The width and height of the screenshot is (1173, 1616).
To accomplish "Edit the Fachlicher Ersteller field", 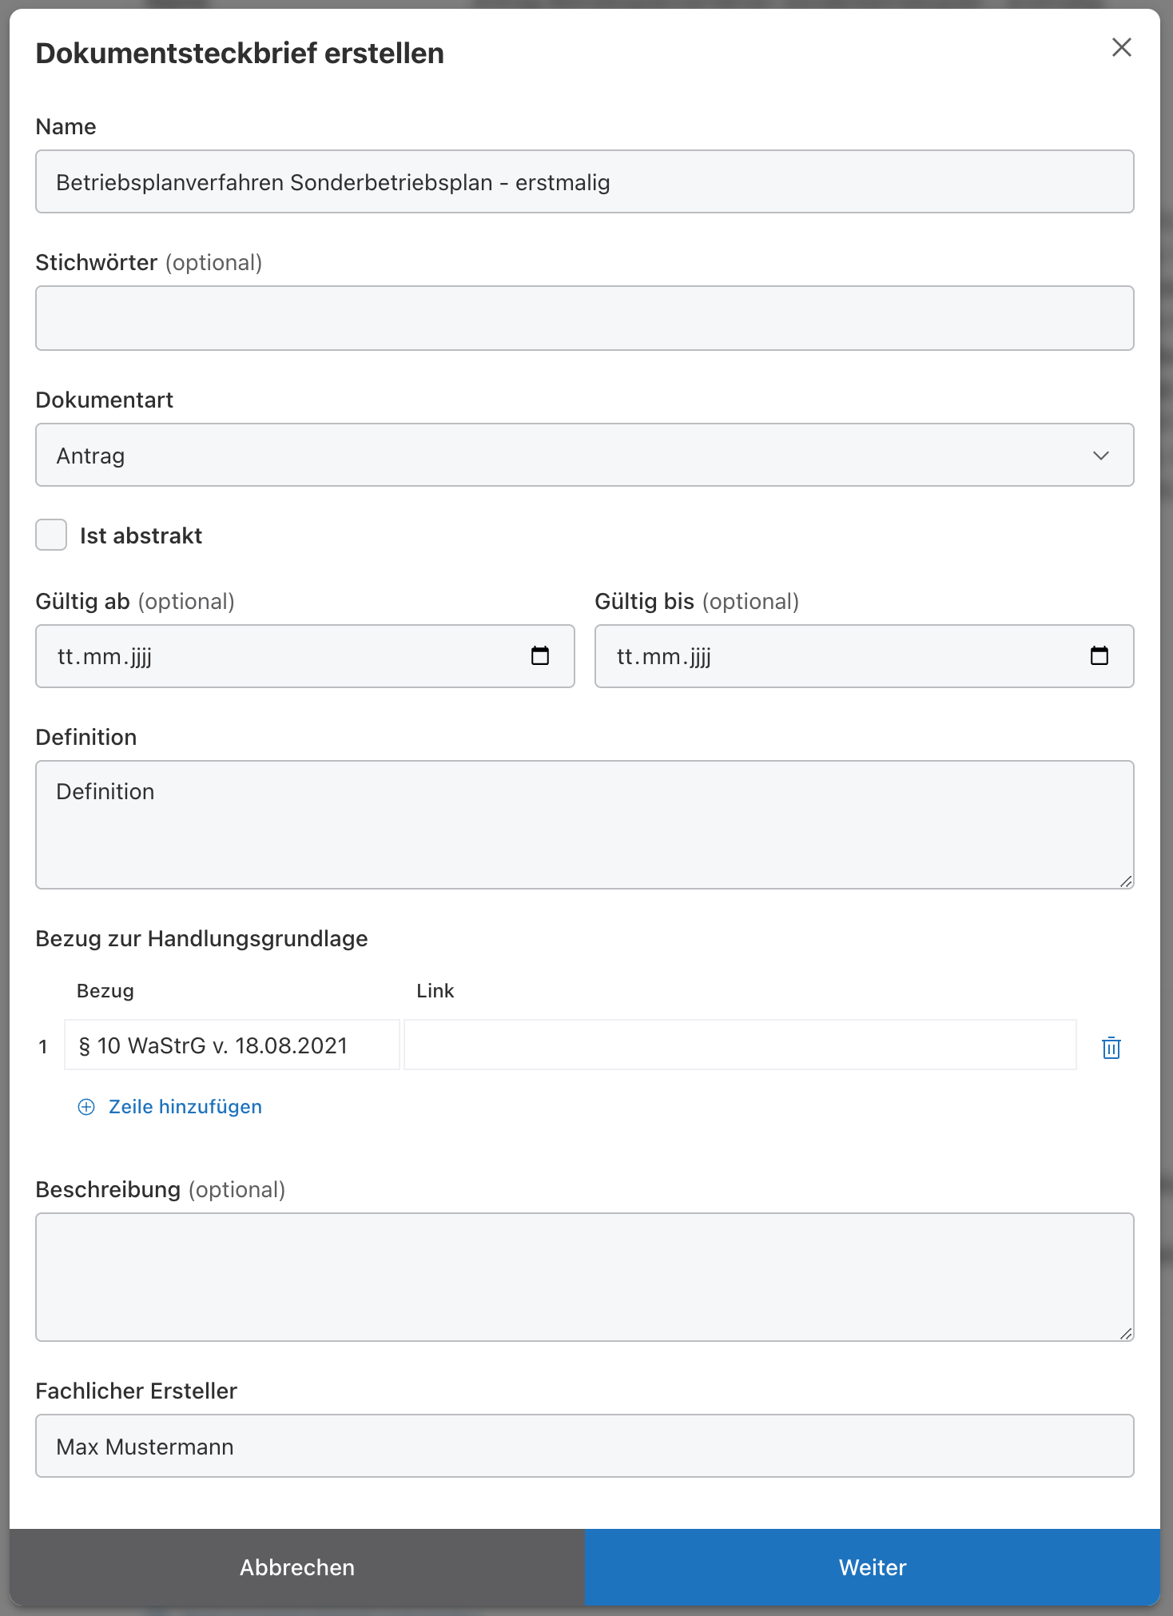I will 583,1447.
